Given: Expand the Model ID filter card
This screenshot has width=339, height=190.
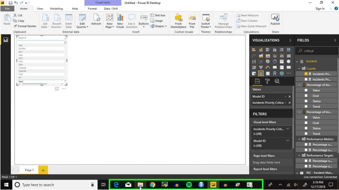Looking at the screenshot, I should point(287,141).
